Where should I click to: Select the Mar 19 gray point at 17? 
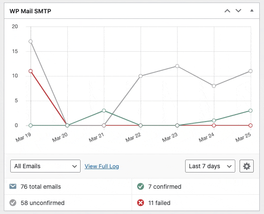(x=30, y=42)
